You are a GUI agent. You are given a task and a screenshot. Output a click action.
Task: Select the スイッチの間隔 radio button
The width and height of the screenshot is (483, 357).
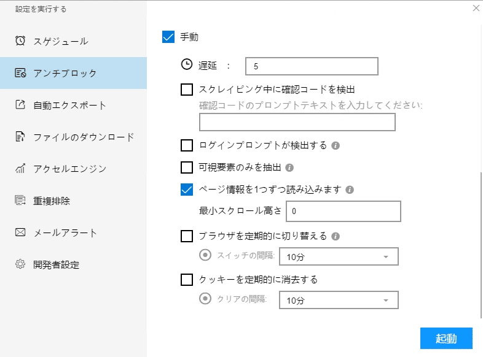(205, 255)
